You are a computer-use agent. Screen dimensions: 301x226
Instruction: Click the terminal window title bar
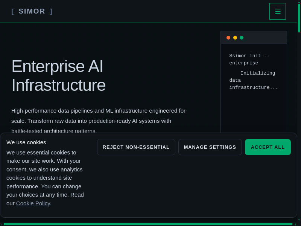pyautogui.click(x=263, y=38)
